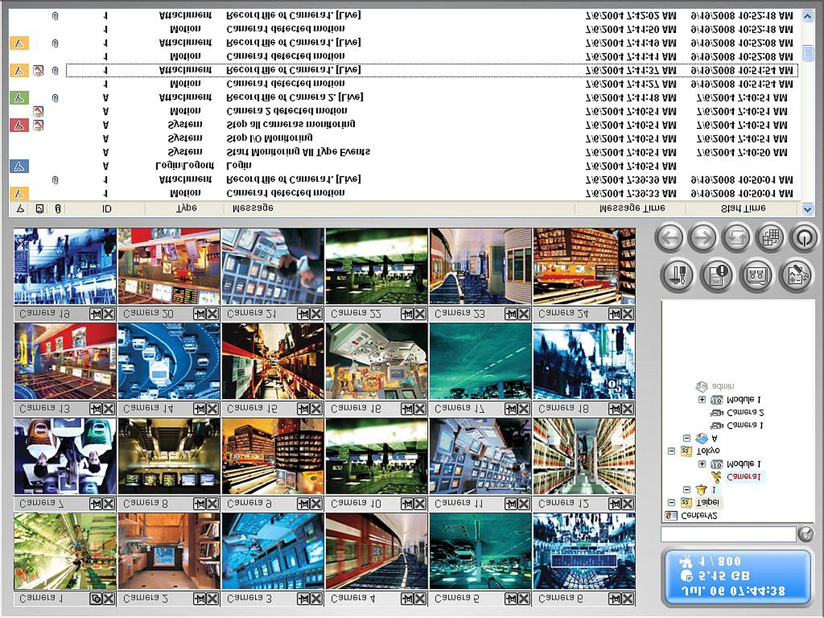This screenshot has width=824, height=618.
Task: Click the pin icon on Camera 7 tile
Action: (x=95, y=504)
